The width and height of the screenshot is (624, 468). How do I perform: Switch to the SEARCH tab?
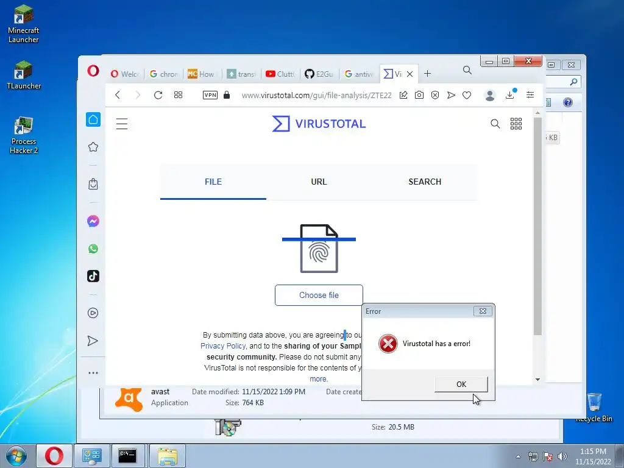tap(425, 182)
